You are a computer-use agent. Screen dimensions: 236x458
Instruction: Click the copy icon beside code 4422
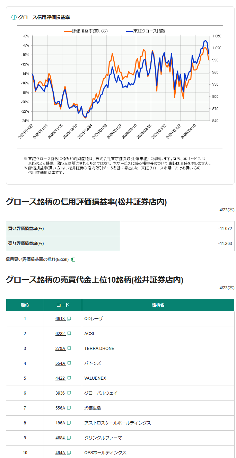click(69, 378)
